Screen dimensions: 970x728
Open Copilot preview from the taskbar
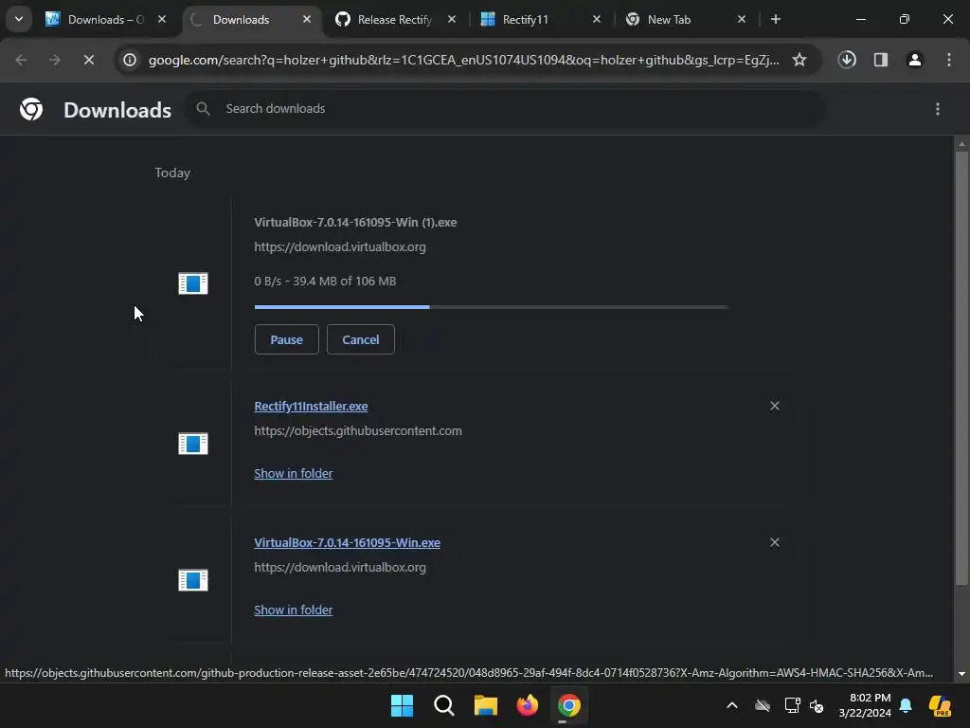coord(940,705)
